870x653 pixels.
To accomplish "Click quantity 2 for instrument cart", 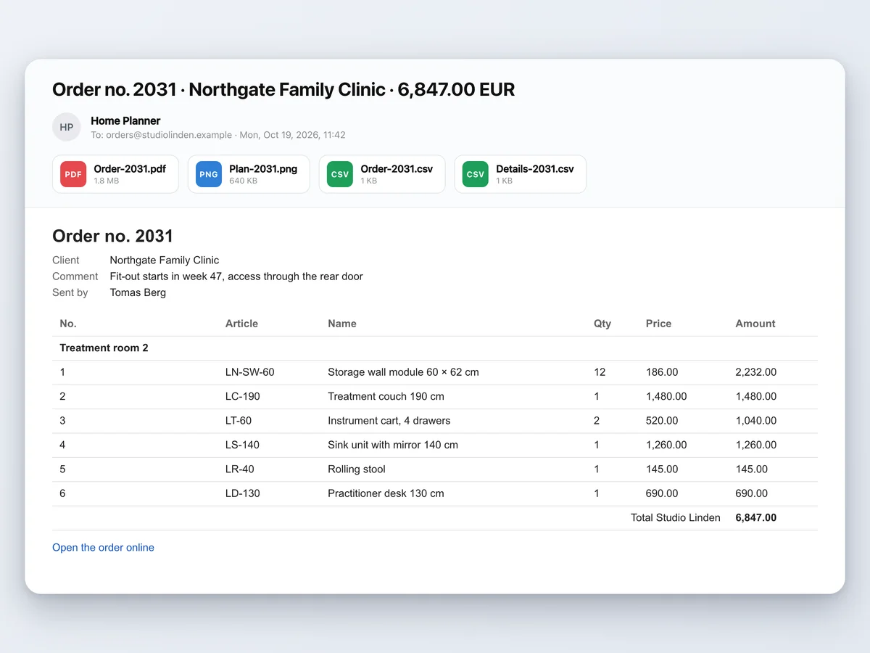I will tap(597, 421).
